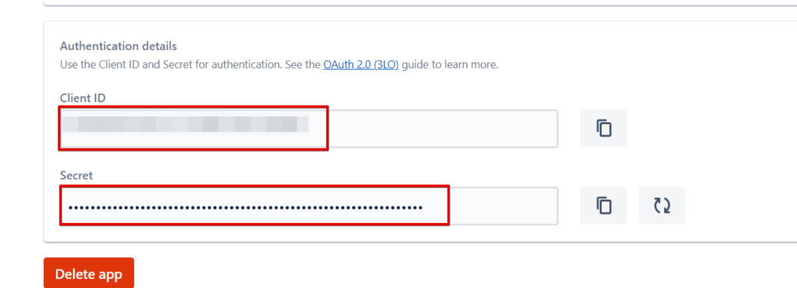This screenshot has height=288, width=797.
Task: Copy the Client ID to clipboard
Action: tap(603, 128)
